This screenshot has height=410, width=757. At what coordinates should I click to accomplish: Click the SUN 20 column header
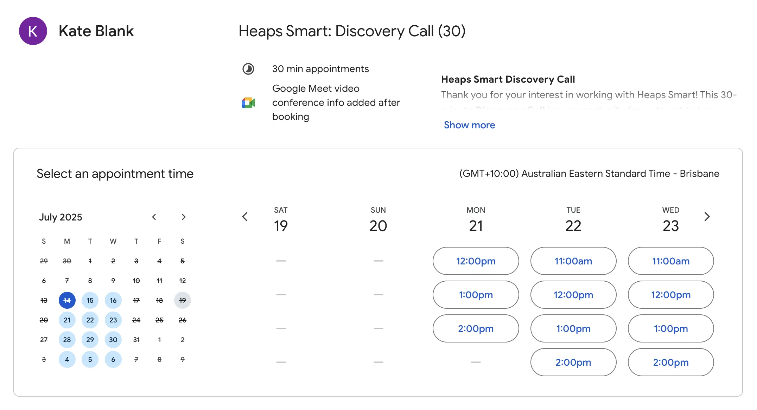point(378,220)
